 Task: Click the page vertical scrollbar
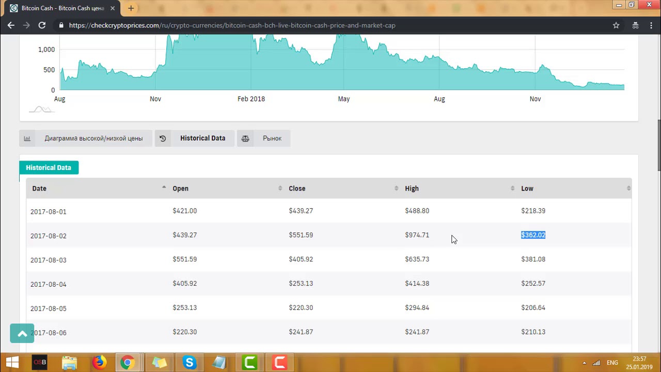pyautogui.click(x=658, y=145)
